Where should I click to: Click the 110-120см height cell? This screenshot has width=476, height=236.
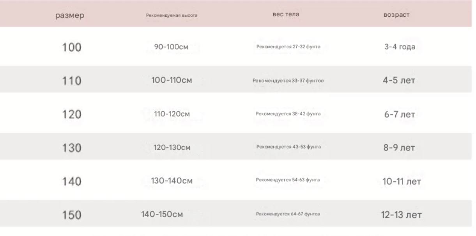coord(166,114)
